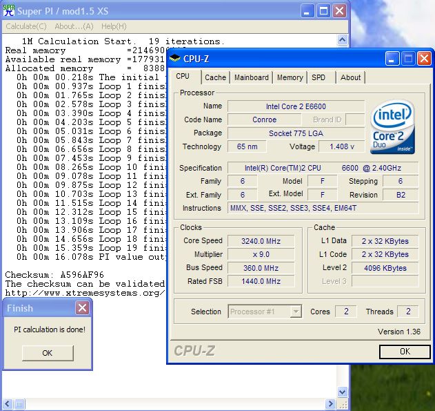Click the Specification field text
Image resolution: width=435 pixels, height=411 pixels.
click(323, 168)
